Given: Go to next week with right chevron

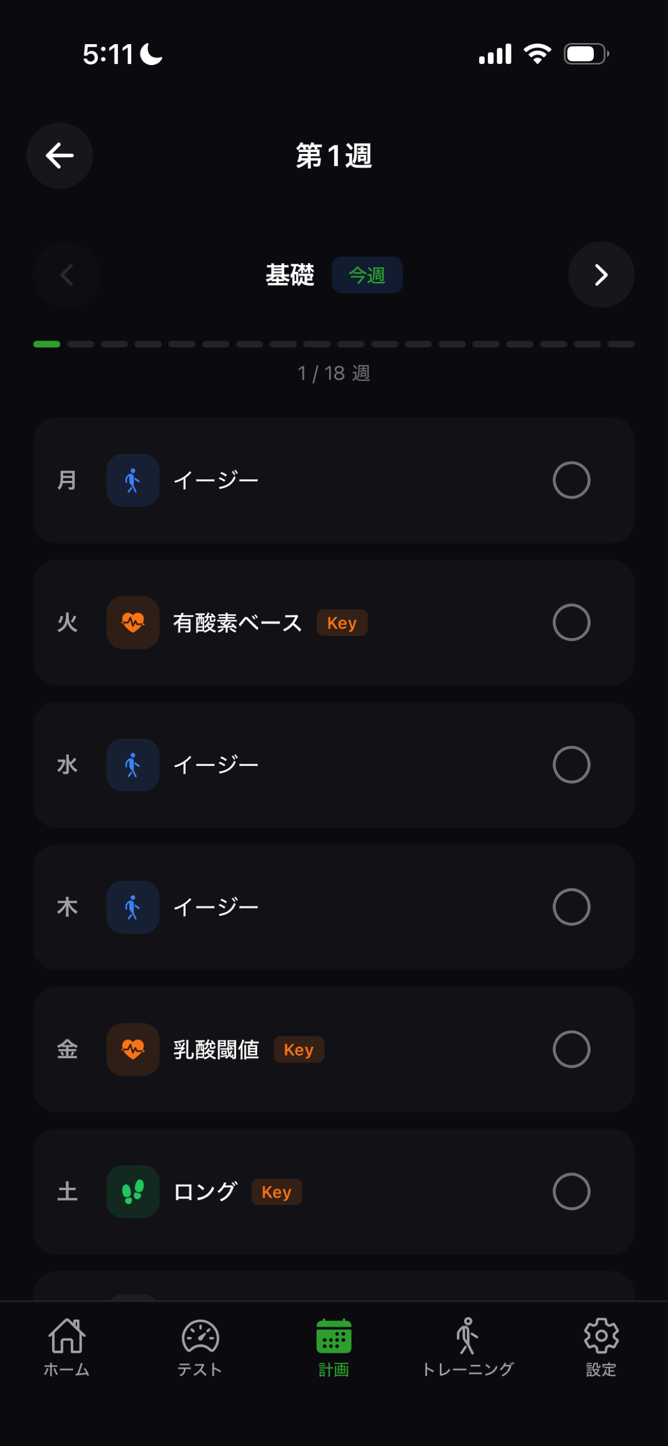Looking at the screenshot, I should click(601, 274).
